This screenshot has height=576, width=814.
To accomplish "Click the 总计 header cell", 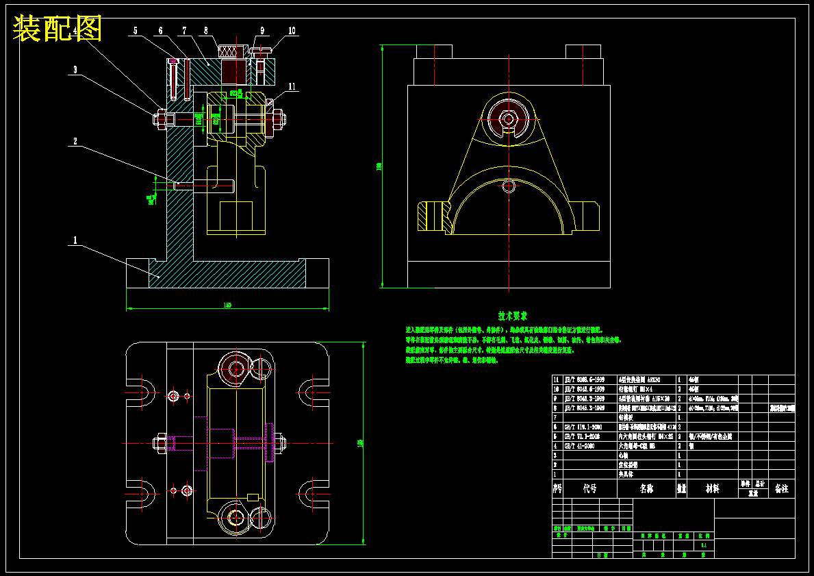I will 760,484.
